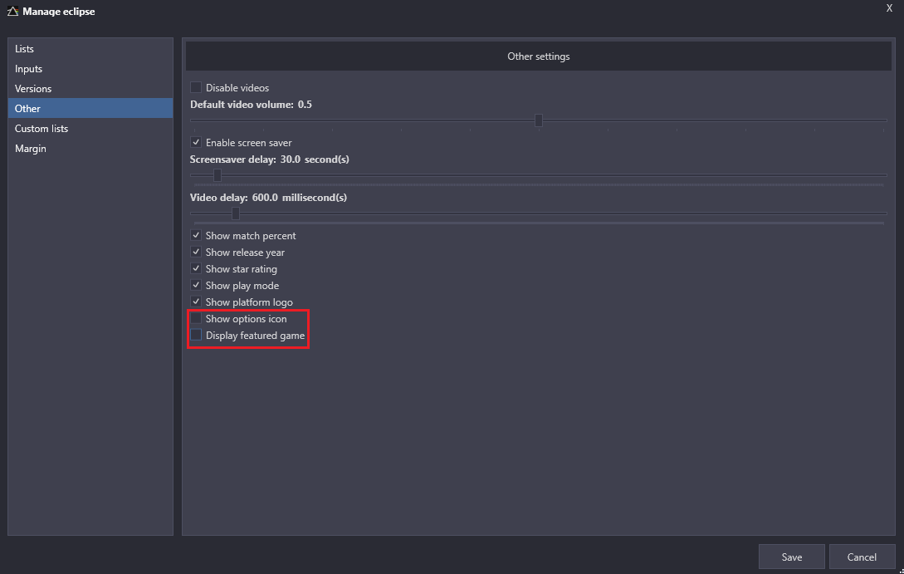Toggle Show match percent checkbox
This screenshot has width=904, height=574.
[196, 235]
